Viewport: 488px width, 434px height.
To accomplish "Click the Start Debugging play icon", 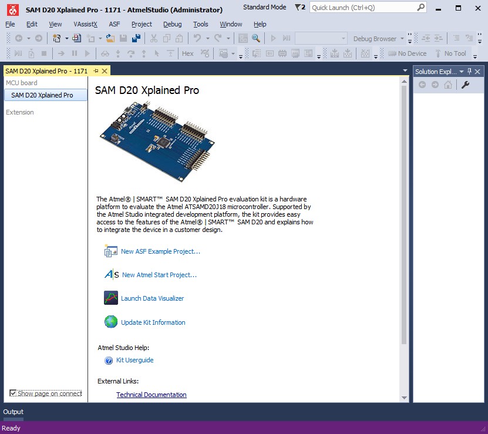I will (x=273, y=38).
